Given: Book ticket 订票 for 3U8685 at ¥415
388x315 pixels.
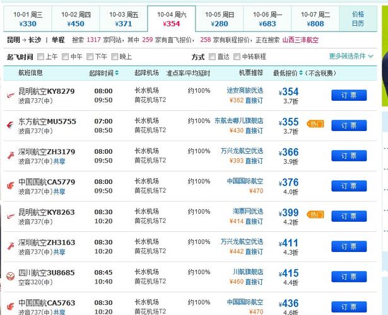Looking at the screenshot, I should coord(349,277).
